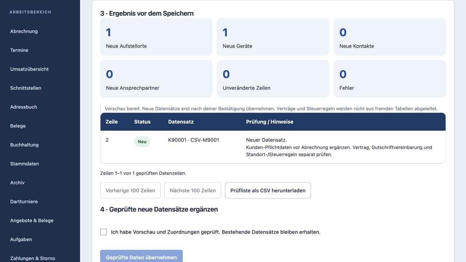Click the Prüfung / Hinweise column header
This screenshot has height=262, width=466.
[270, 122]
